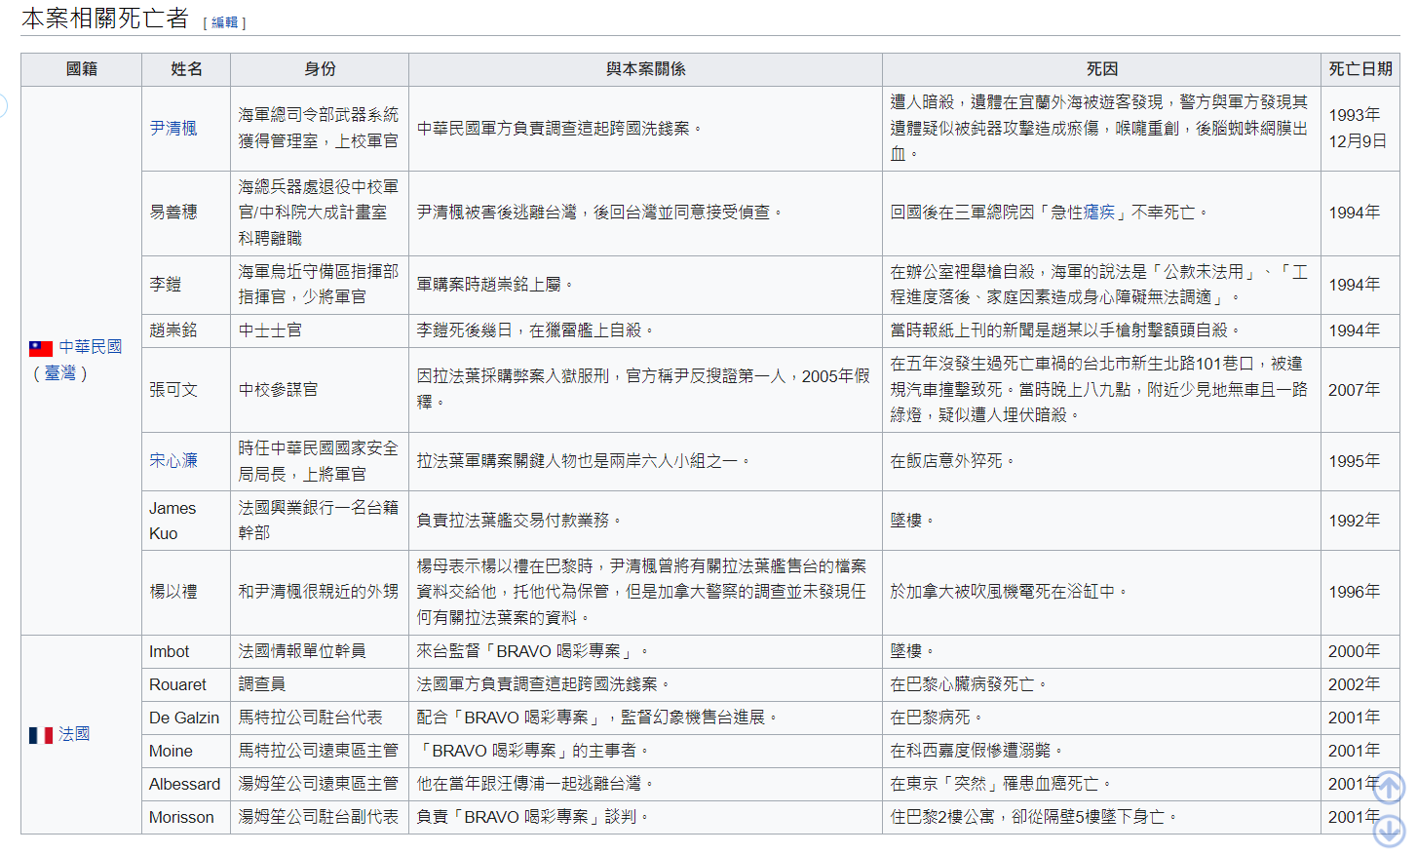The width and height of the screenshot is (1417, 854).
Task: Open the 瘧疾 link in cause of death
Action: coord(1099,213)
